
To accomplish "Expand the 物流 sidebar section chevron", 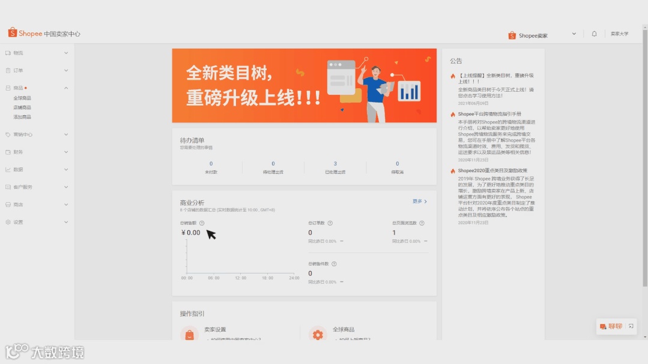I will click(66, 53).
